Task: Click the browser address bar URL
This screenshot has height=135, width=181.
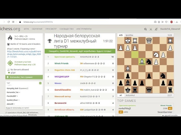Action: (38, 22)
